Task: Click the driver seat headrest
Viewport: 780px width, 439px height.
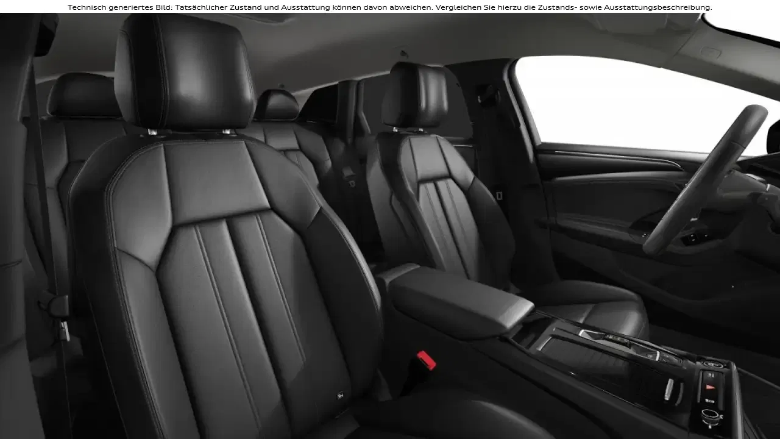Action: pos(414,95)
